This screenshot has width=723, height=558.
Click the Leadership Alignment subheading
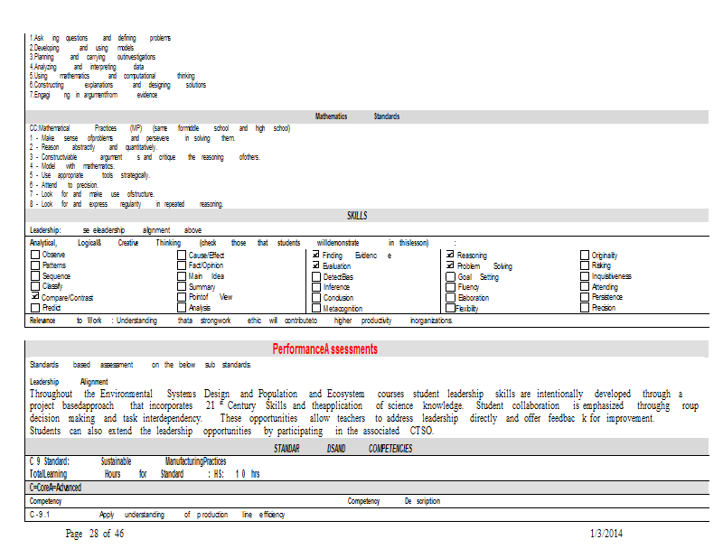[x=69, y=382]
